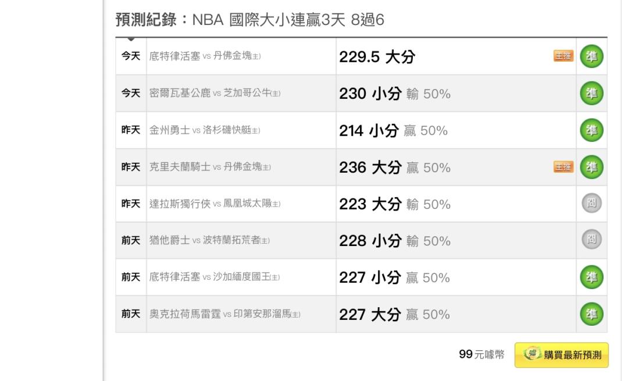628x381 pixels.
Task: Click green 準 badge for 底特律活塞 vs 丹佛金塊
Action: coord(591,56)
